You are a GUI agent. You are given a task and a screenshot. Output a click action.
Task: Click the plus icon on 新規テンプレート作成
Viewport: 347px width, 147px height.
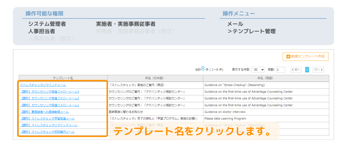(x=288, y=57)
